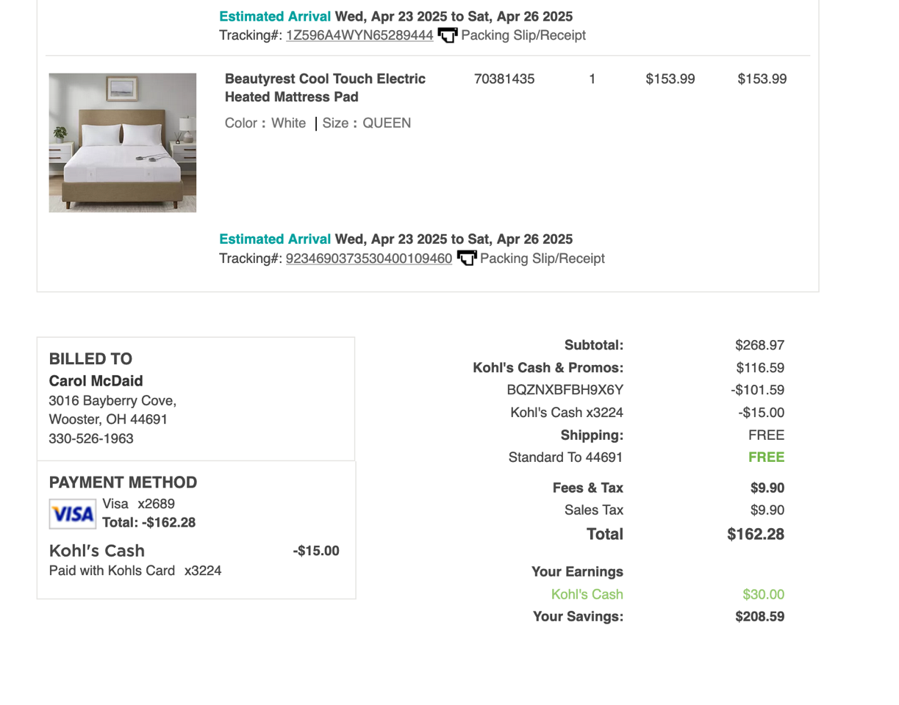Click the green FREE shipping label
This screenshot has width=899, height=705.
[766, 458]
